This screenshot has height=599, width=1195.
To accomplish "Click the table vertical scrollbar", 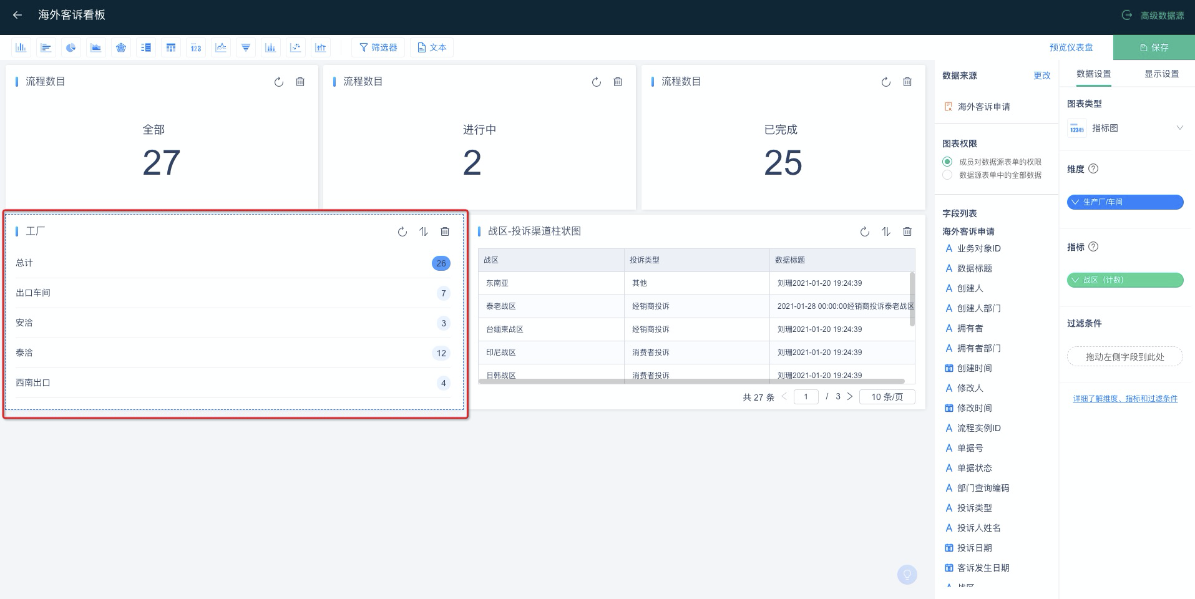I will (x=912, y=299).
